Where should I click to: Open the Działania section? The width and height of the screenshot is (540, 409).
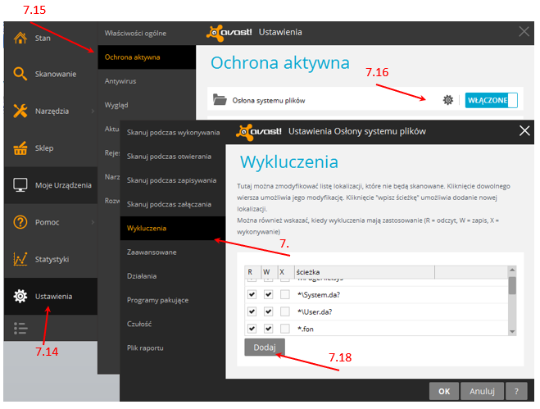click(173, 276)
